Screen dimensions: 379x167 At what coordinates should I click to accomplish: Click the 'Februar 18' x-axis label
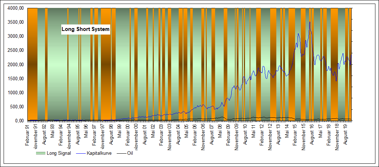point(329,135)
